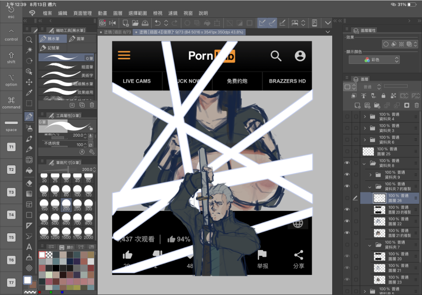This screenshot has height=295, width=422.
Task: Select the active pen tool in toolbar
Action: tap(29, 117)
